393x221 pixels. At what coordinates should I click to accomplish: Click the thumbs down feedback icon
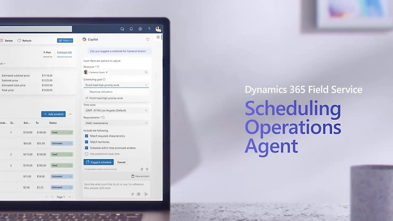click(x=147, y=169)
